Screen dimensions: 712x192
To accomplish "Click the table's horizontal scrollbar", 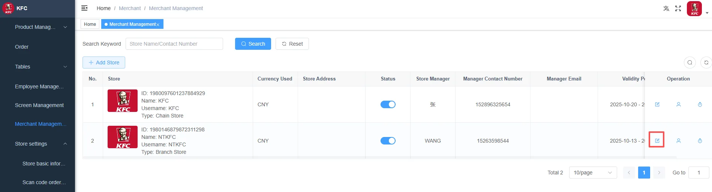I will coord(379,157).
